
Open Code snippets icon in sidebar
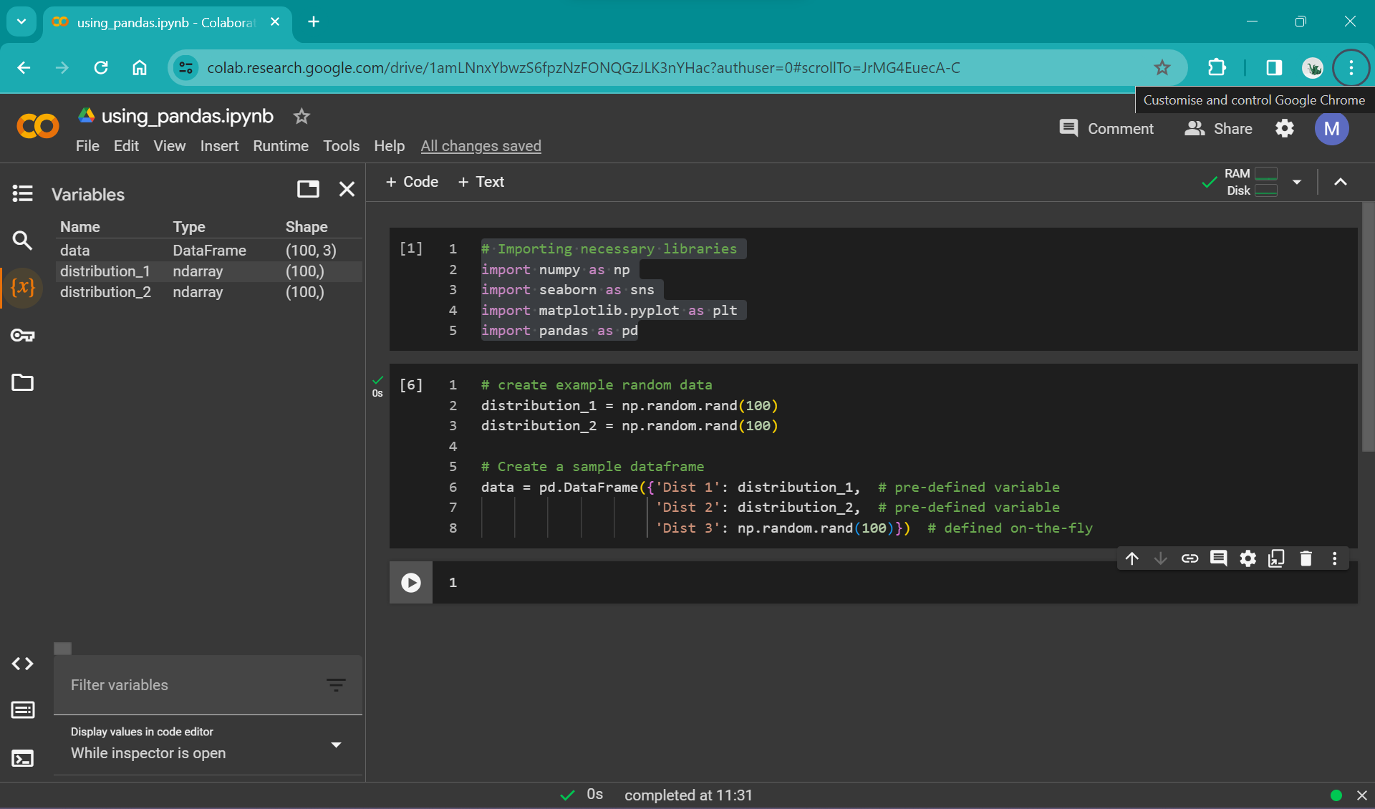coord(22,664)
